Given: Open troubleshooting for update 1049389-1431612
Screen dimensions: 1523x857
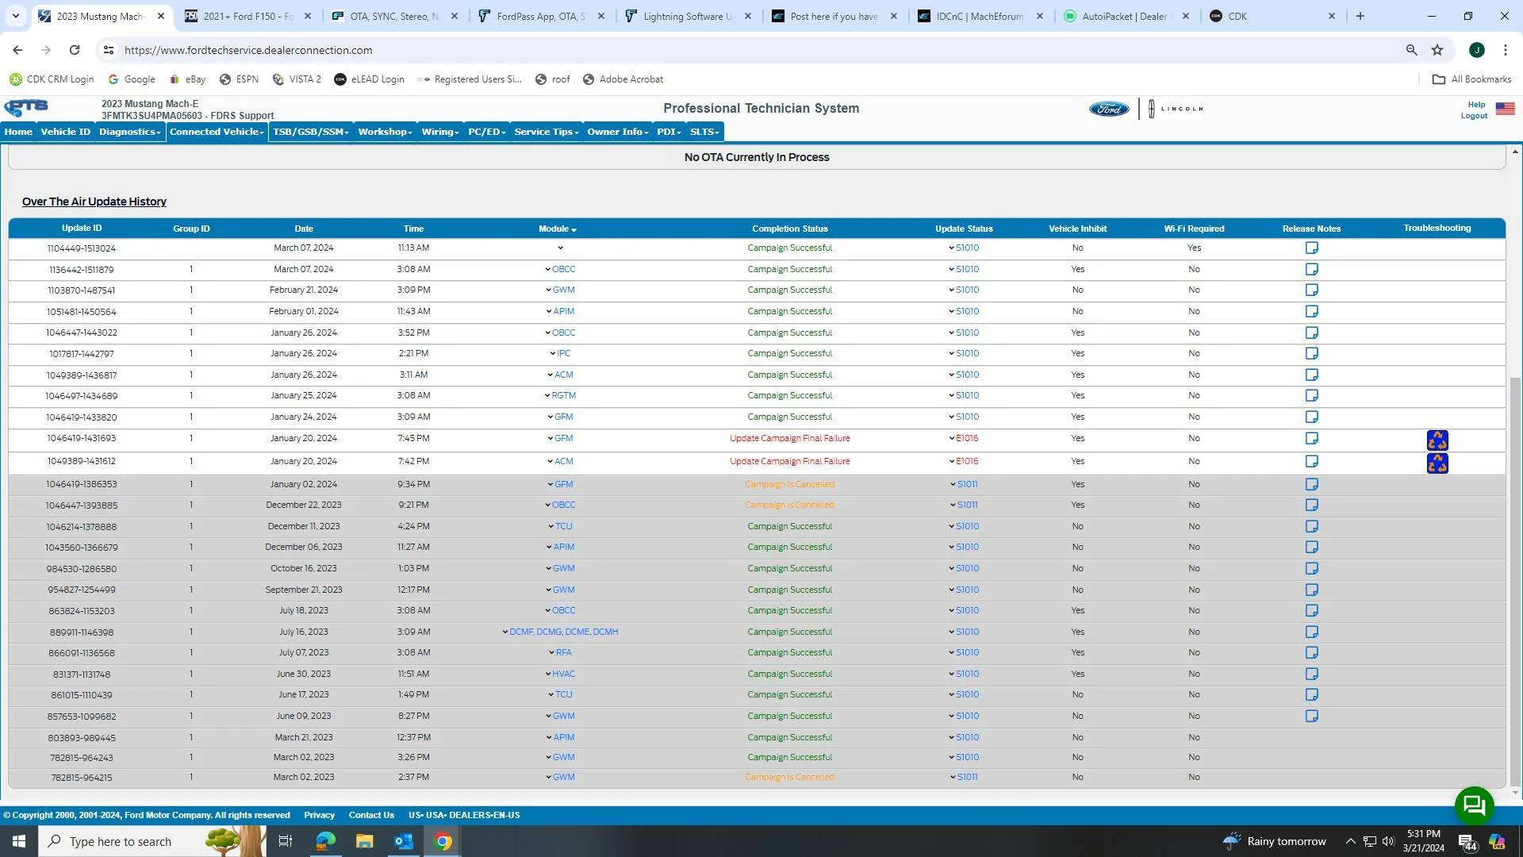Looking at the screenshot, I should [1437, 463].
